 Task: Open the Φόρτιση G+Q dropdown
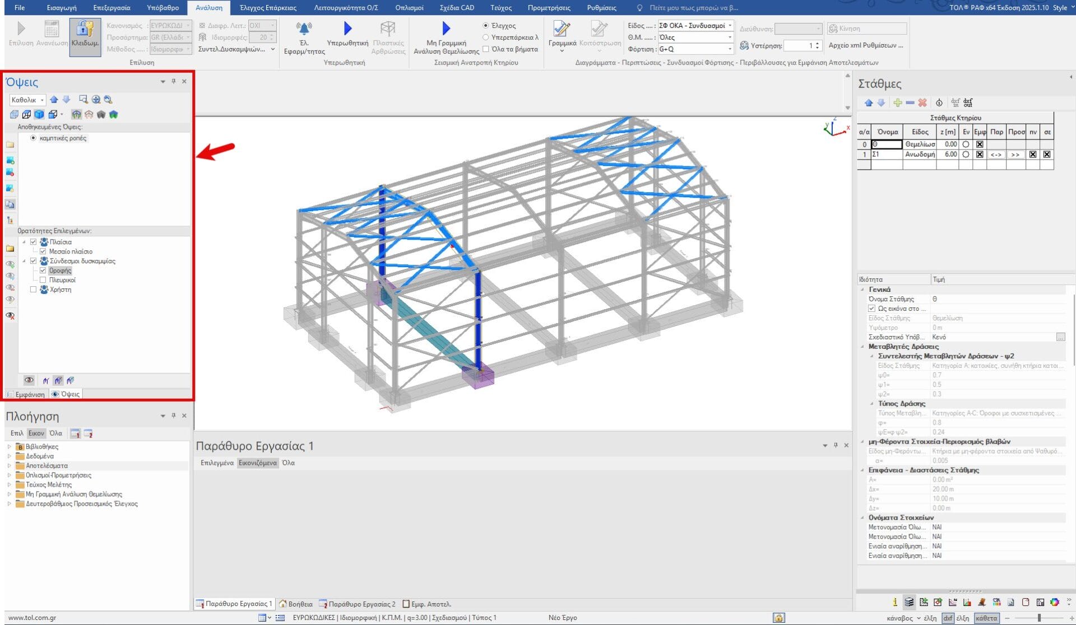point(730,49)
